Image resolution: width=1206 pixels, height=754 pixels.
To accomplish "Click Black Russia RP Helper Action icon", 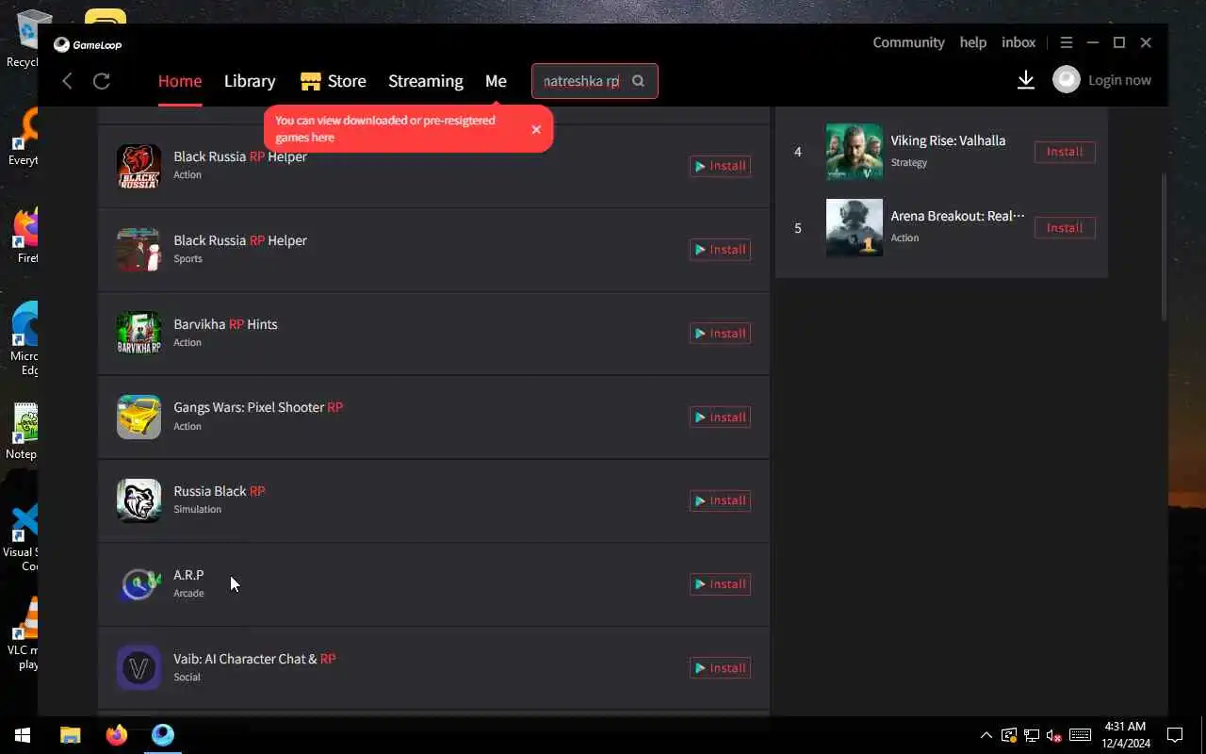I will click(139, 166).
